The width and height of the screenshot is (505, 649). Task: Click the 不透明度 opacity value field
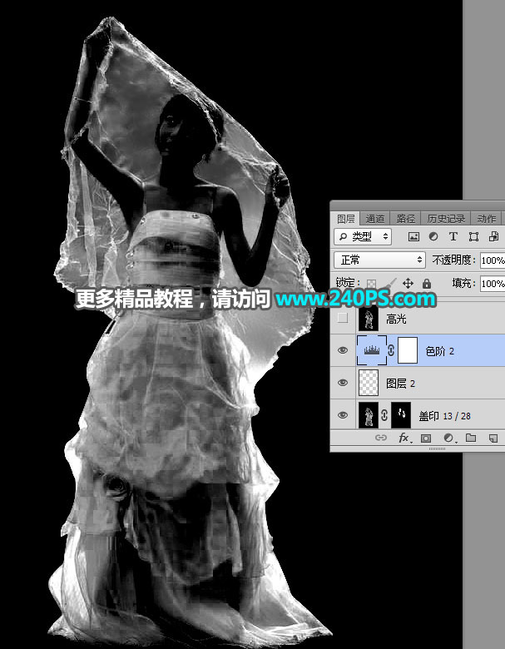pyautogui.click(x=493, y=260)
